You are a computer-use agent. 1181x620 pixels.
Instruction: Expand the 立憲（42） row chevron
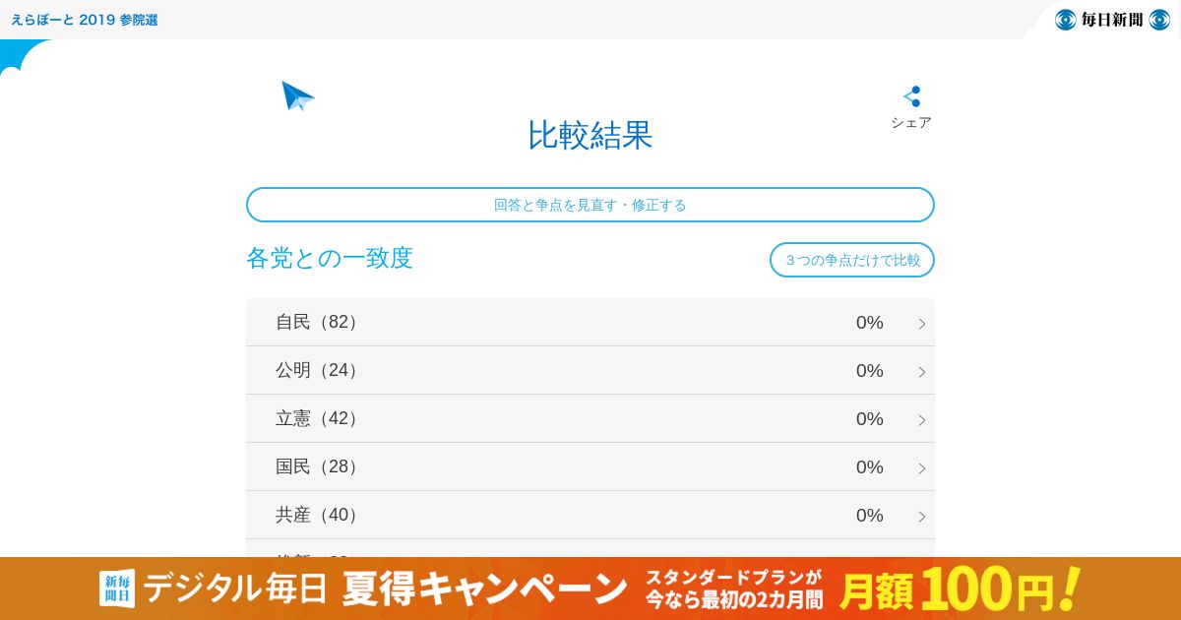pos(921,420)
